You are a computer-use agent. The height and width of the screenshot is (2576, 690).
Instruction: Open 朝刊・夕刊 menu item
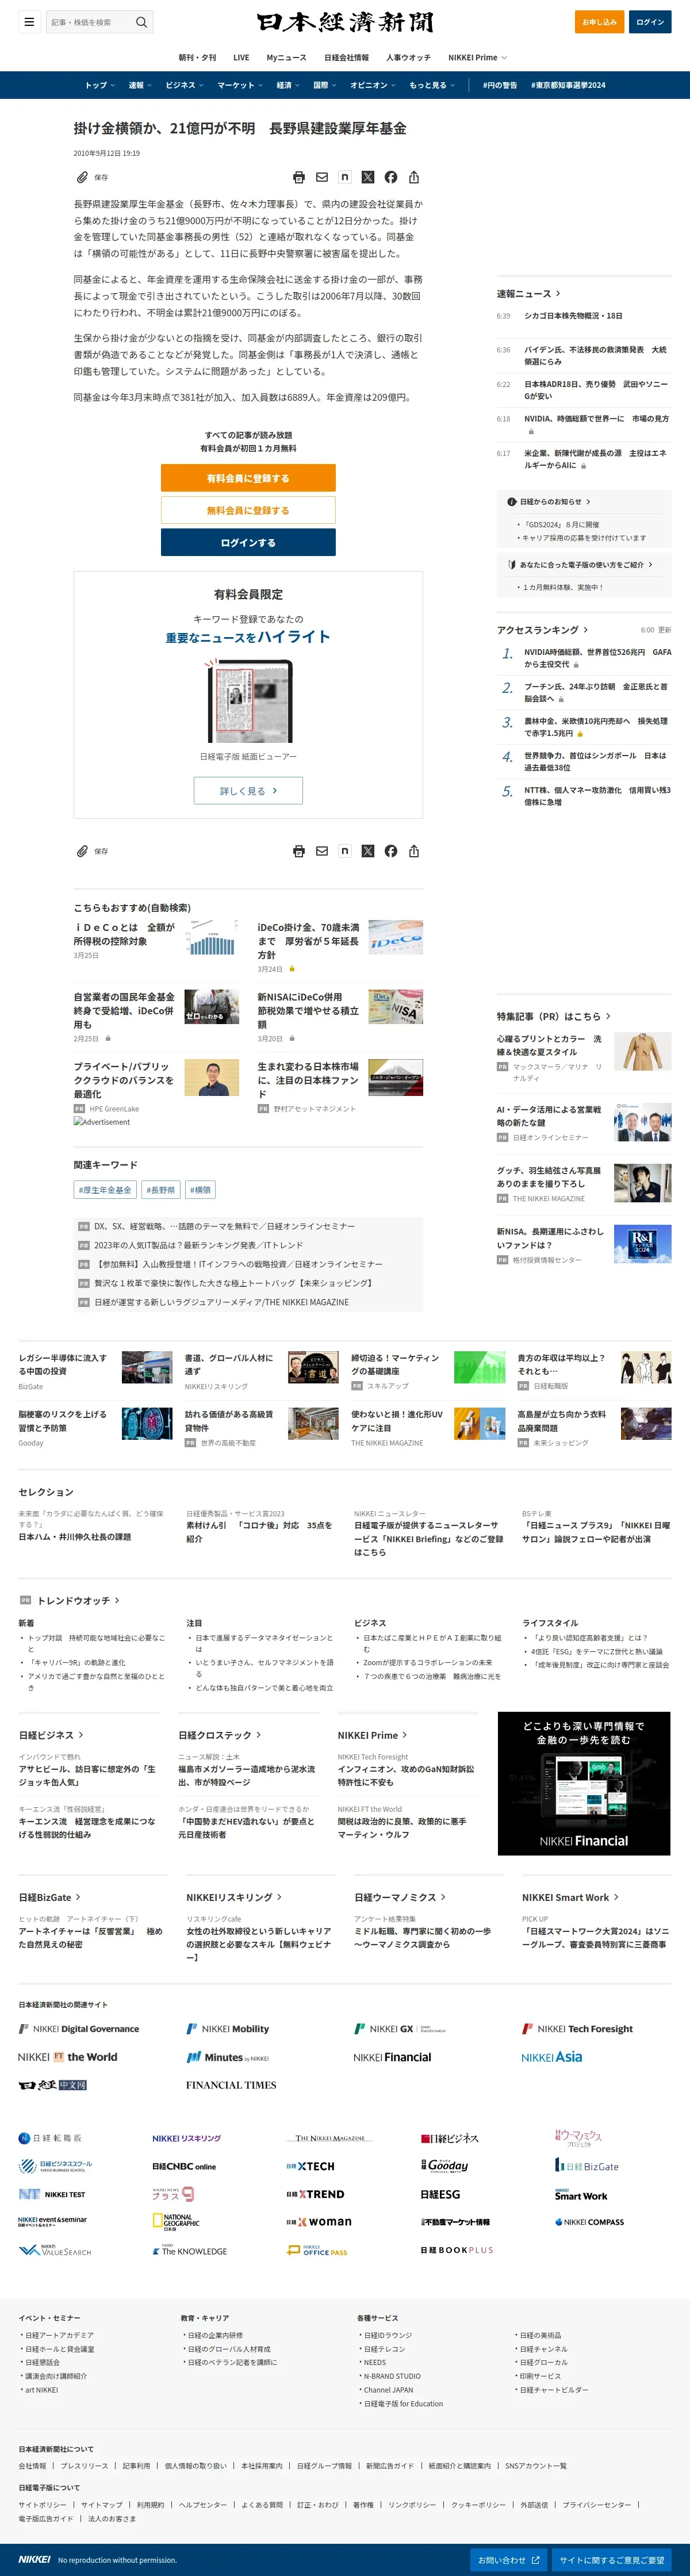click(x=197, y=58)
